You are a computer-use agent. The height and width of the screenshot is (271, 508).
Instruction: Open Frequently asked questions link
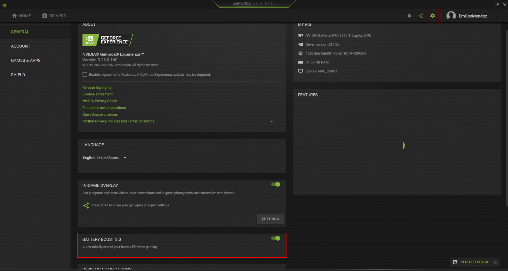pyautogui.click(x=104, y=108)
